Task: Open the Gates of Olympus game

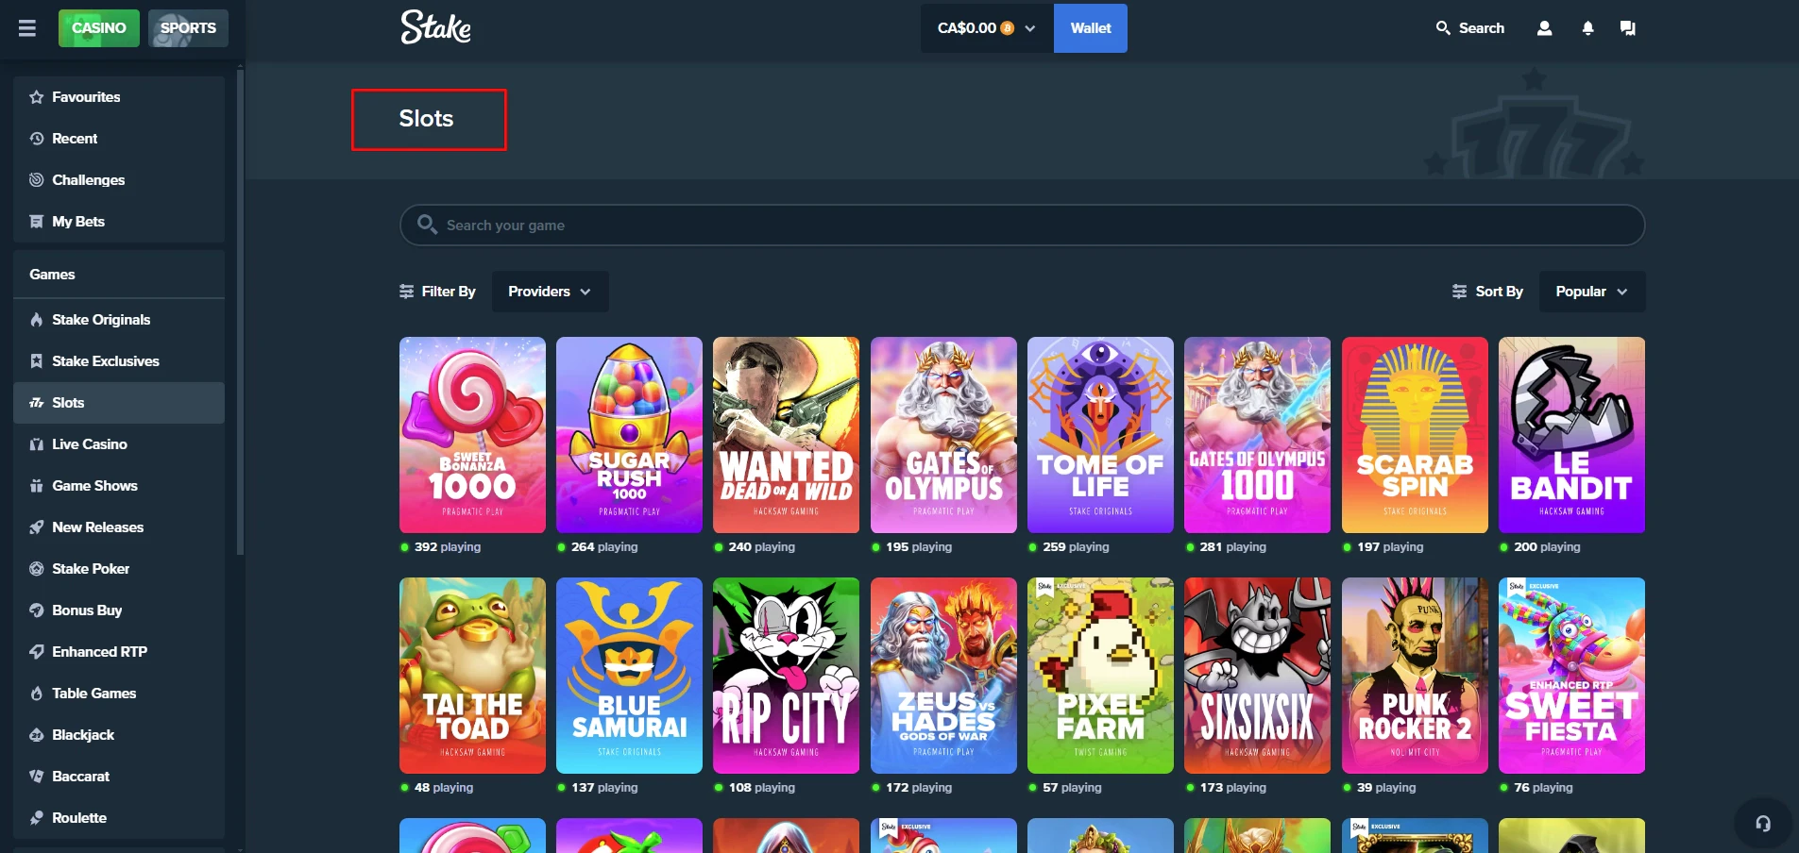Action: click(943, 435)
